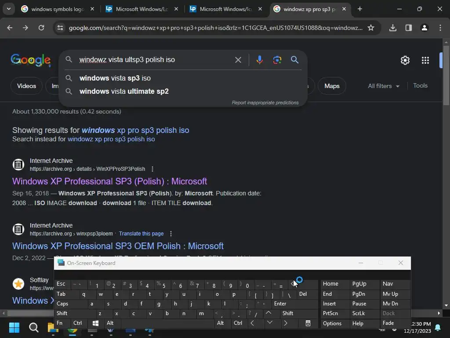Click 'Report inappropriate predictions' link
Viewport: 450px width, 338px height.
click(x=265, y=103)
